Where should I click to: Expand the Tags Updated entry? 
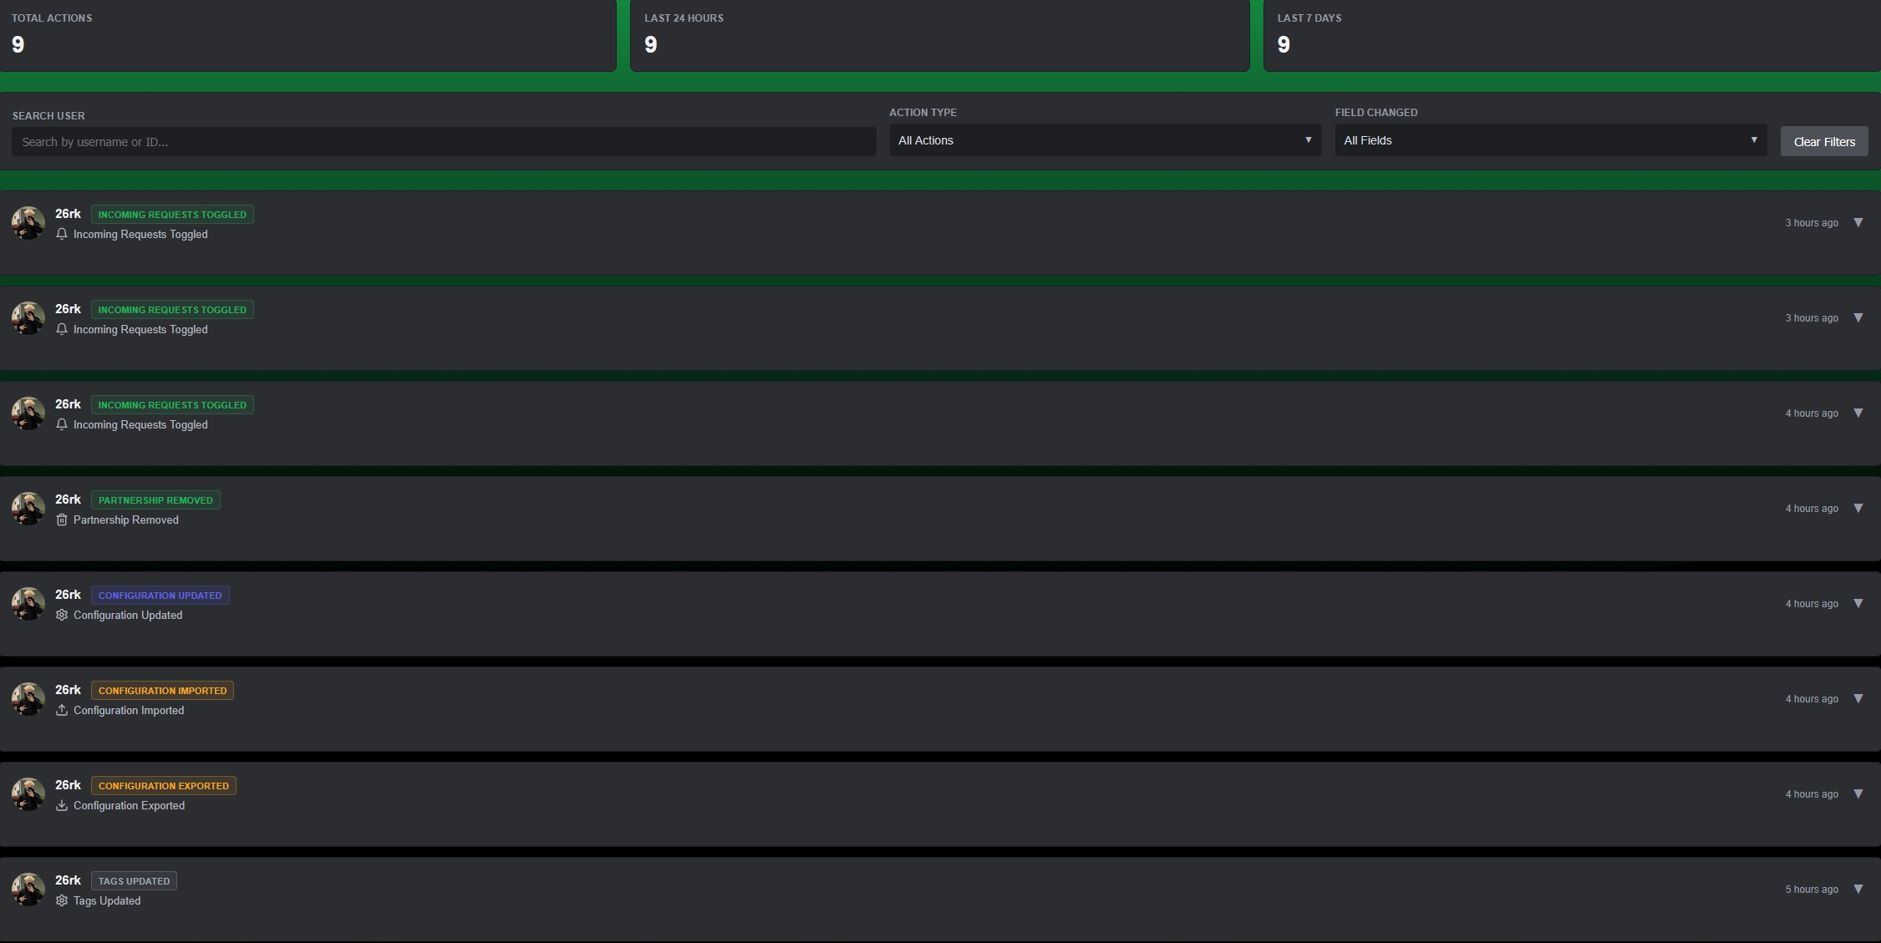point(1858,889)
